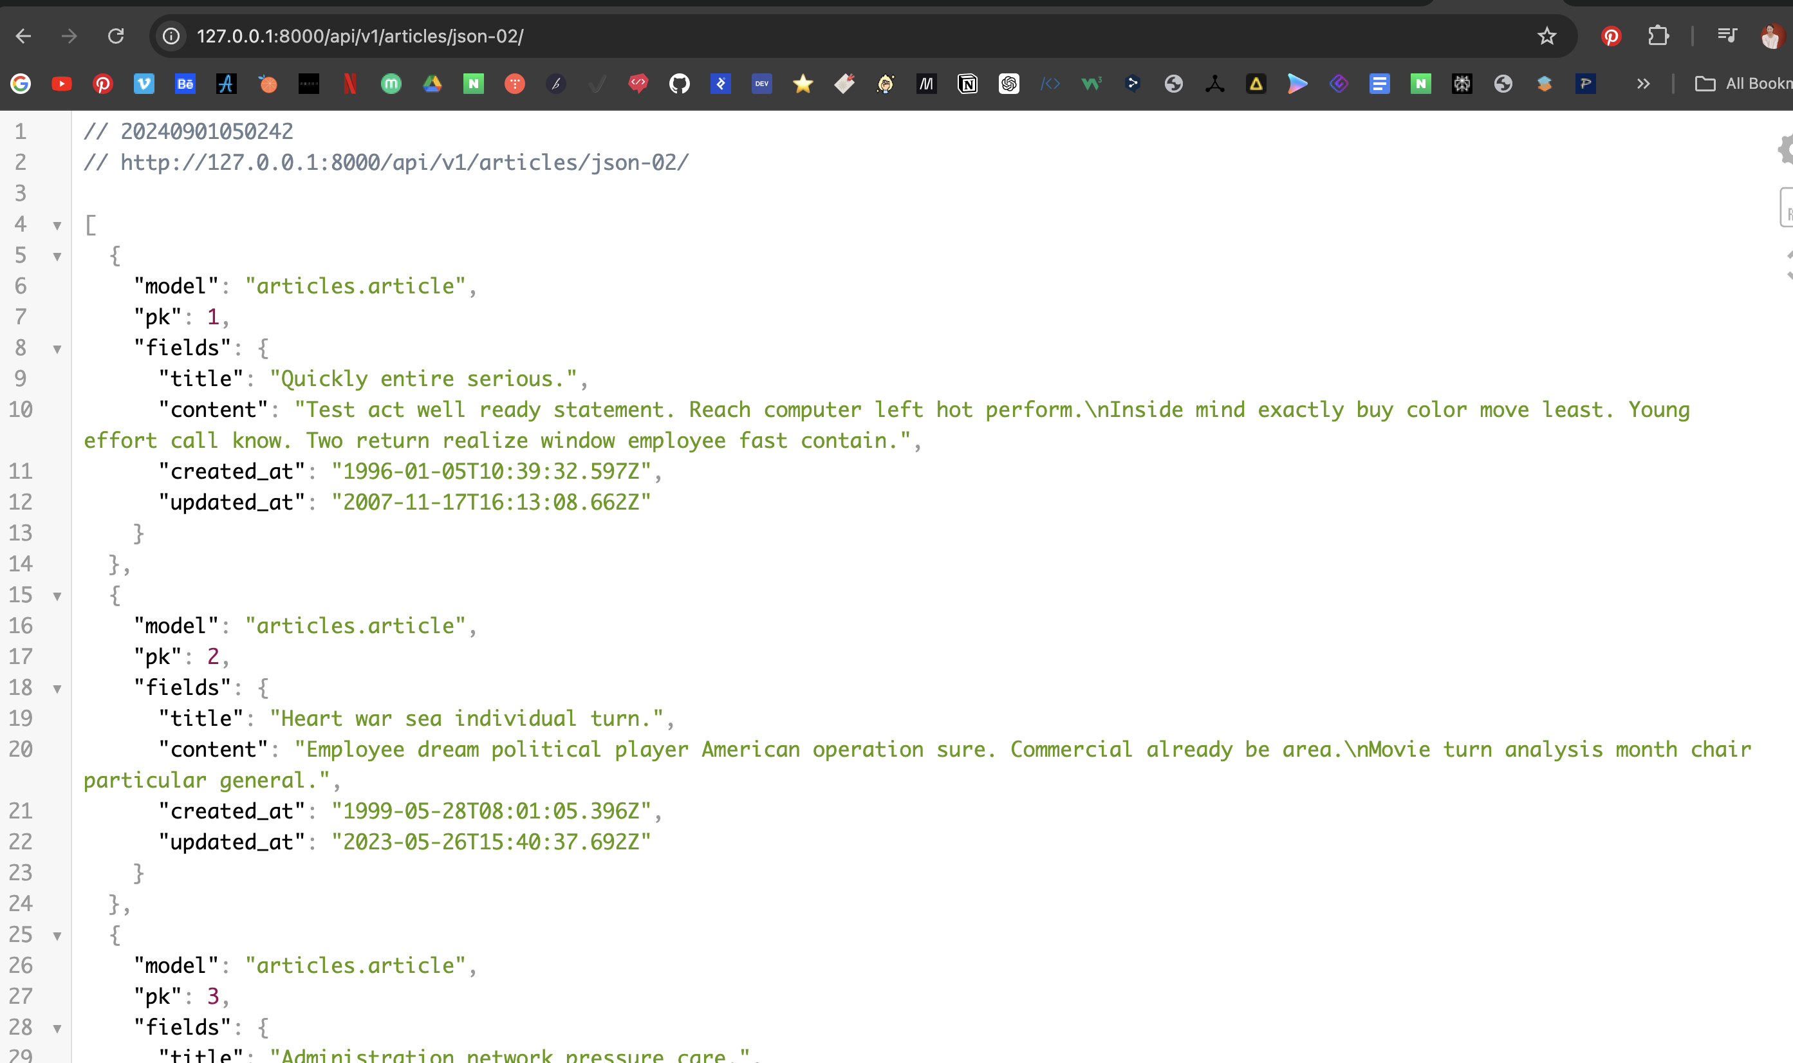The image size is (1793, 1063).
Task: Open the Extensions puzzle menu
Action: 1658,36
